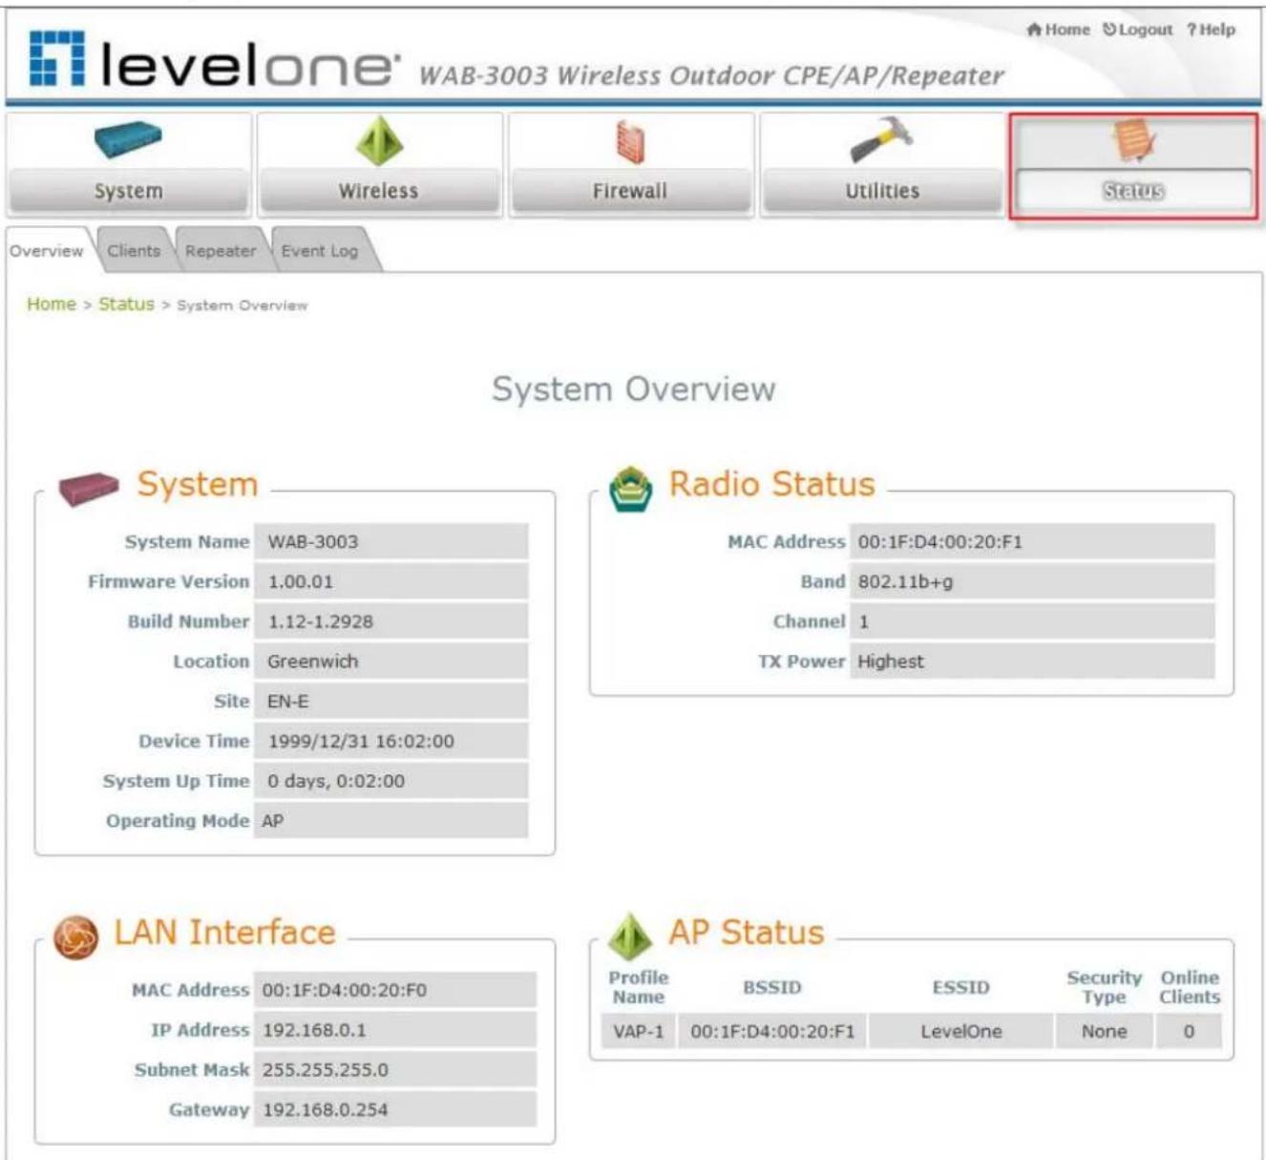The height and width of the screenshot is (1160, 1266).
Task: Click the Help link
Action: click(x=1211, y=30)
